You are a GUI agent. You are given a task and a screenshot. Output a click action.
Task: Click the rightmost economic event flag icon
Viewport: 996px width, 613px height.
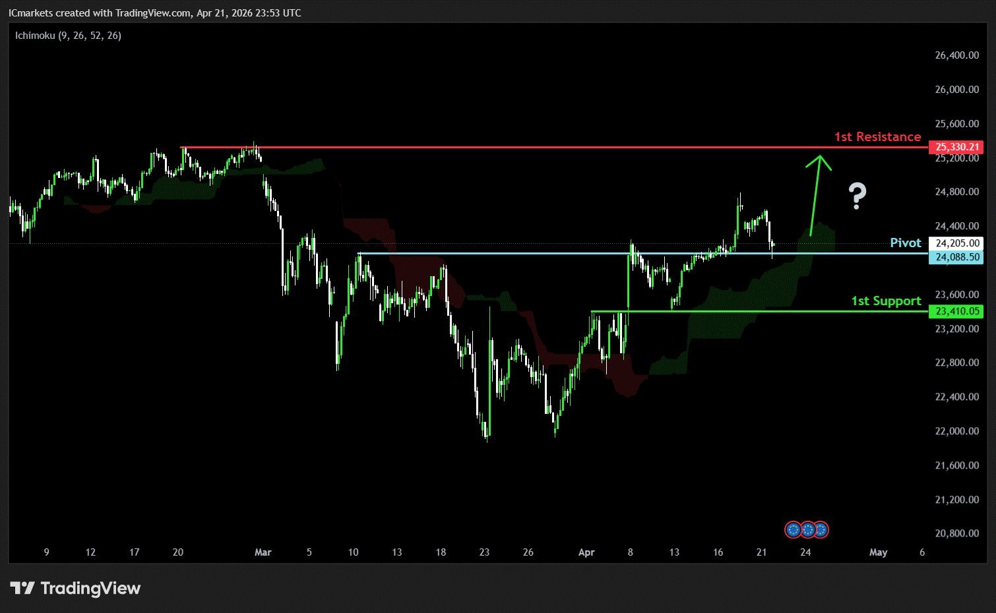pyautogui.click(x=821, y=529)
